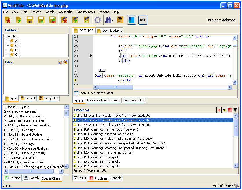Click the open file green-arrow icon
The width and height of the screenshot is (242, 190).
[x=19, y=20]
